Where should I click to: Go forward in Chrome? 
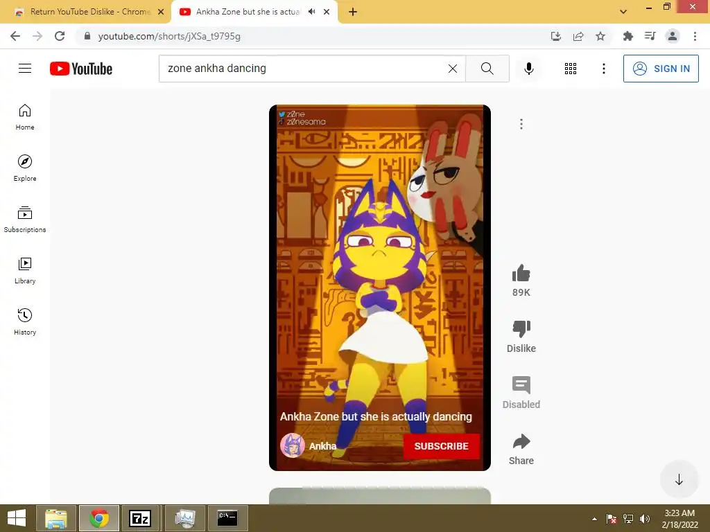(x=37, y=36)
